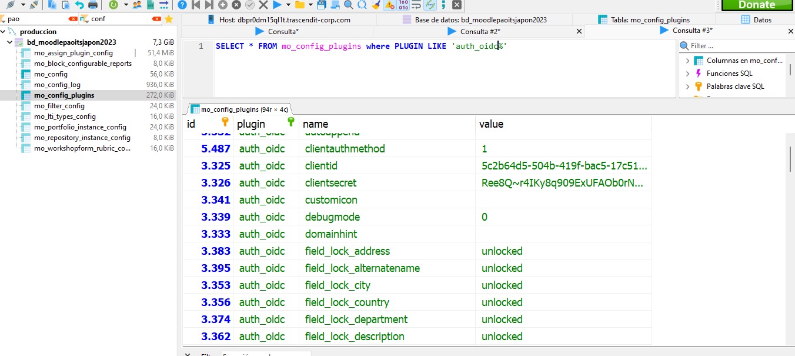
Task: Switch to the Consulta #2* tab
Action: click(480, 31)
